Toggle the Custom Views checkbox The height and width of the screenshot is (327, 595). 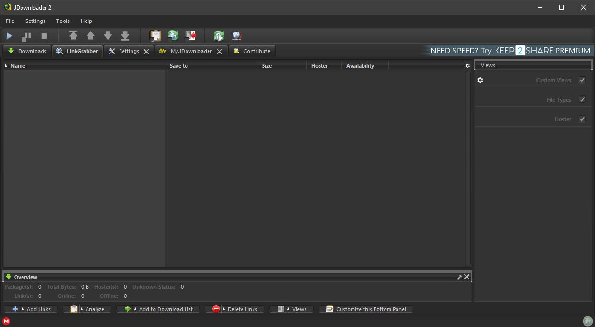coord(583,80)
